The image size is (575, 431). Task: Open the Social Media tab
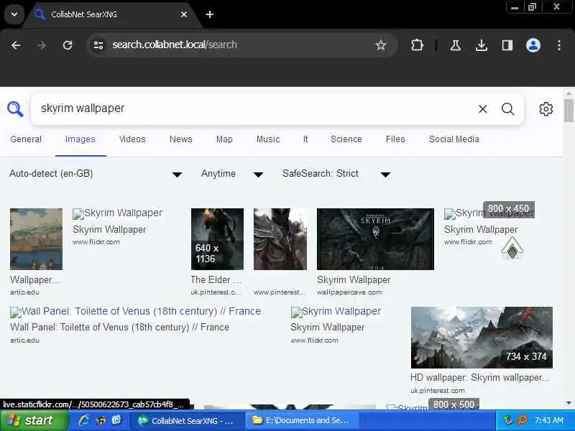pos(454,139)
